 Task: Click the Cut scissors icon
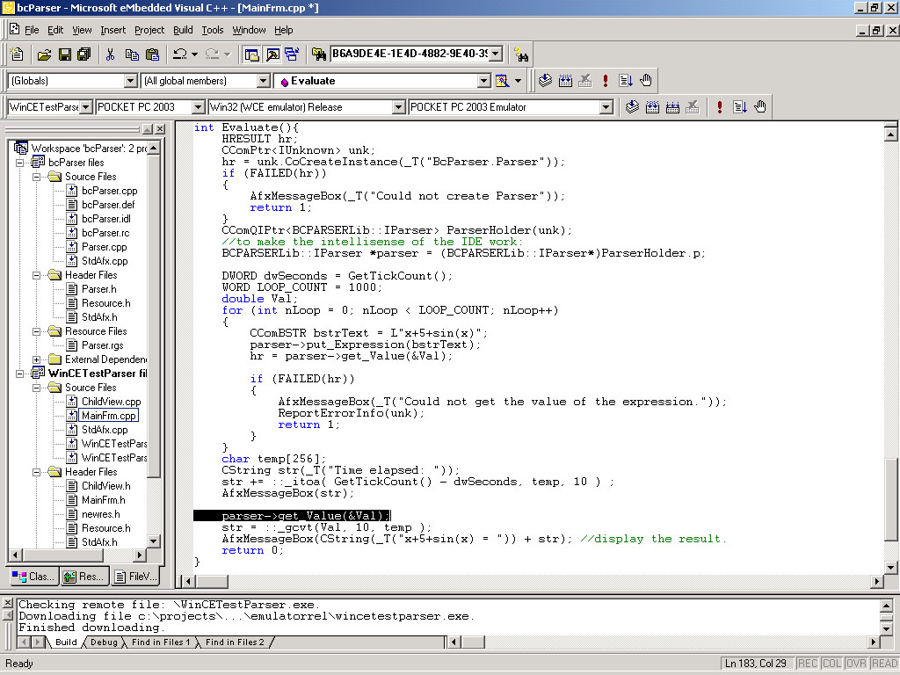click(111, 54)
